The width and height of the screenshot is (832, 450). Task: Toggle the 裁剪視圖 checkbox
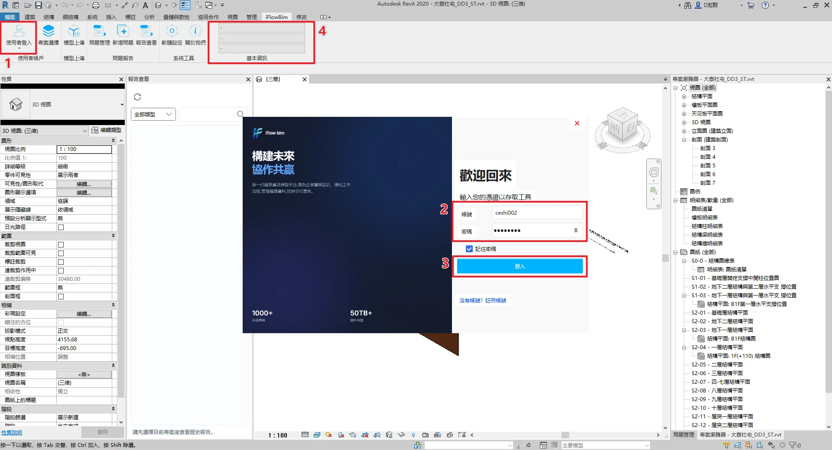tap(61, 244)
